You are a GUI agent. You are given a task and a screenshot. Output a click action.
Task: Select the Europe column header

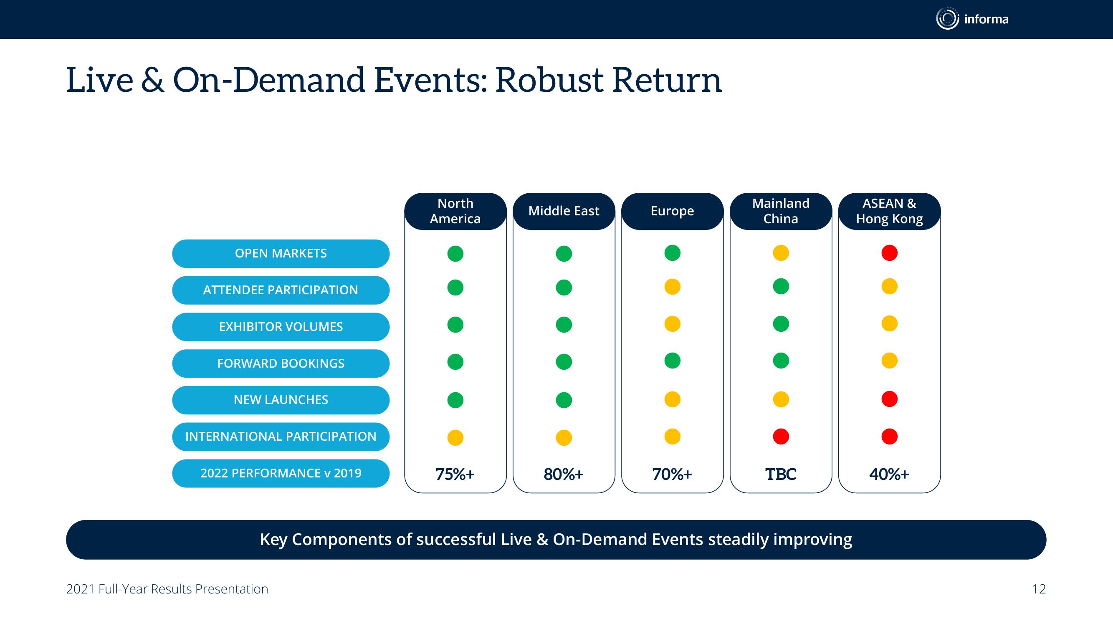tap(672, 211)
